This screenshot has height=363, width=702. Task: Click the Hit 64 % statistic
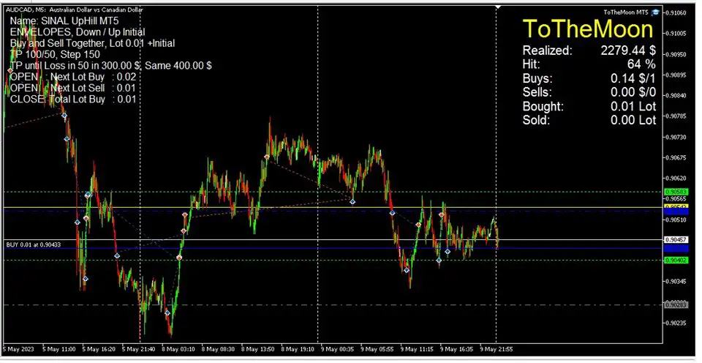(589, 64)
